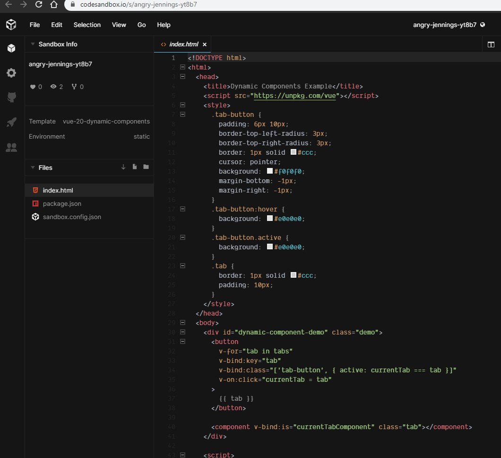Viewport: 501px width, 458px height.
Task: Select index.html in the file list
Action: 89,190
